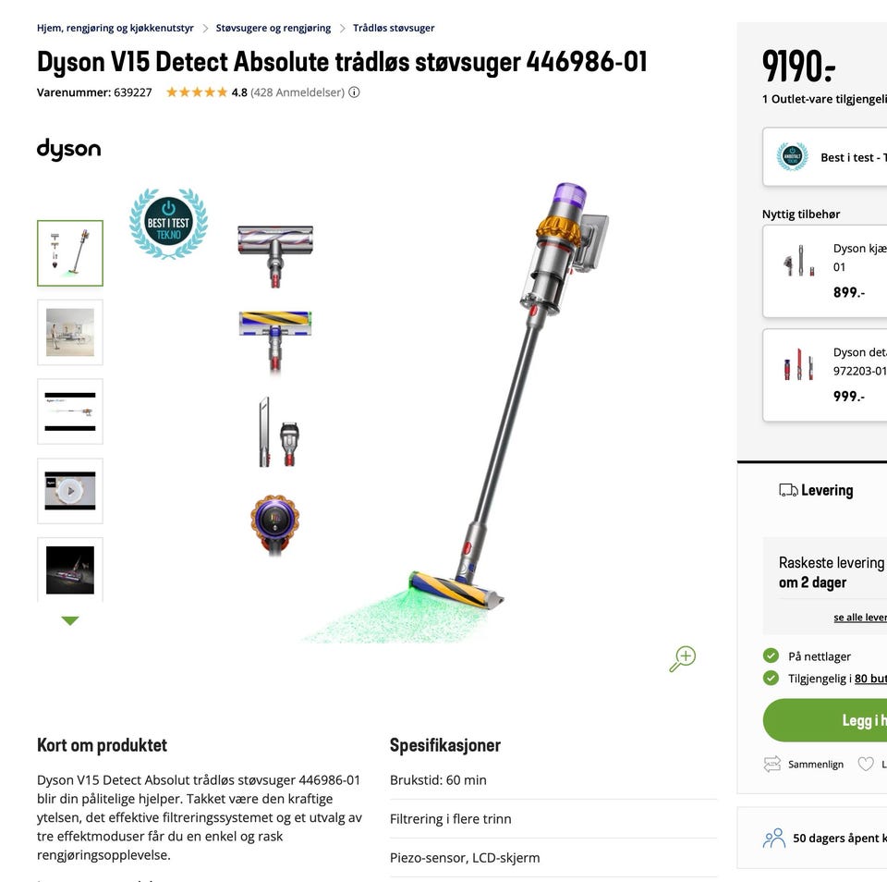Select the living room scene thumbnail
This screenshot has height=882, width=887.
coord(70,332)
